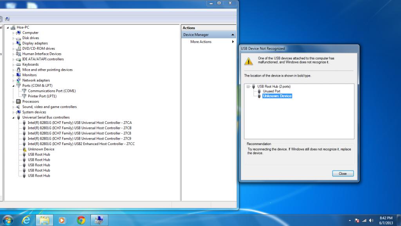The width and height of the screenshot is (401, 226).
Task: Click the Keyboards category icon
Action: point(18,65)
